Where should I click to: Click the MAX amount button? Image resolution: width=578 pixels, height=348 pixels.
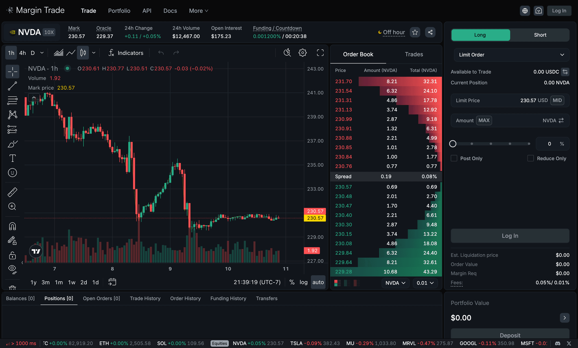pos(484,120)
